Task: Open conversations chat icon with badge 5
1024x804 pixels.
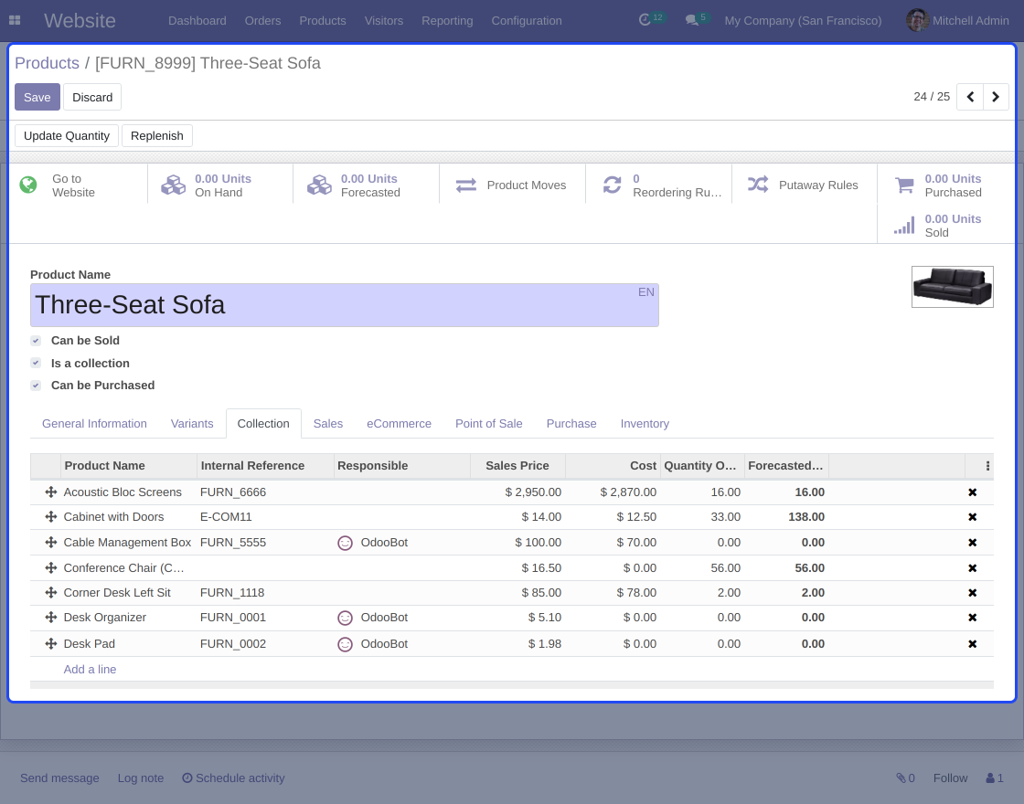Action: (697, 19)
